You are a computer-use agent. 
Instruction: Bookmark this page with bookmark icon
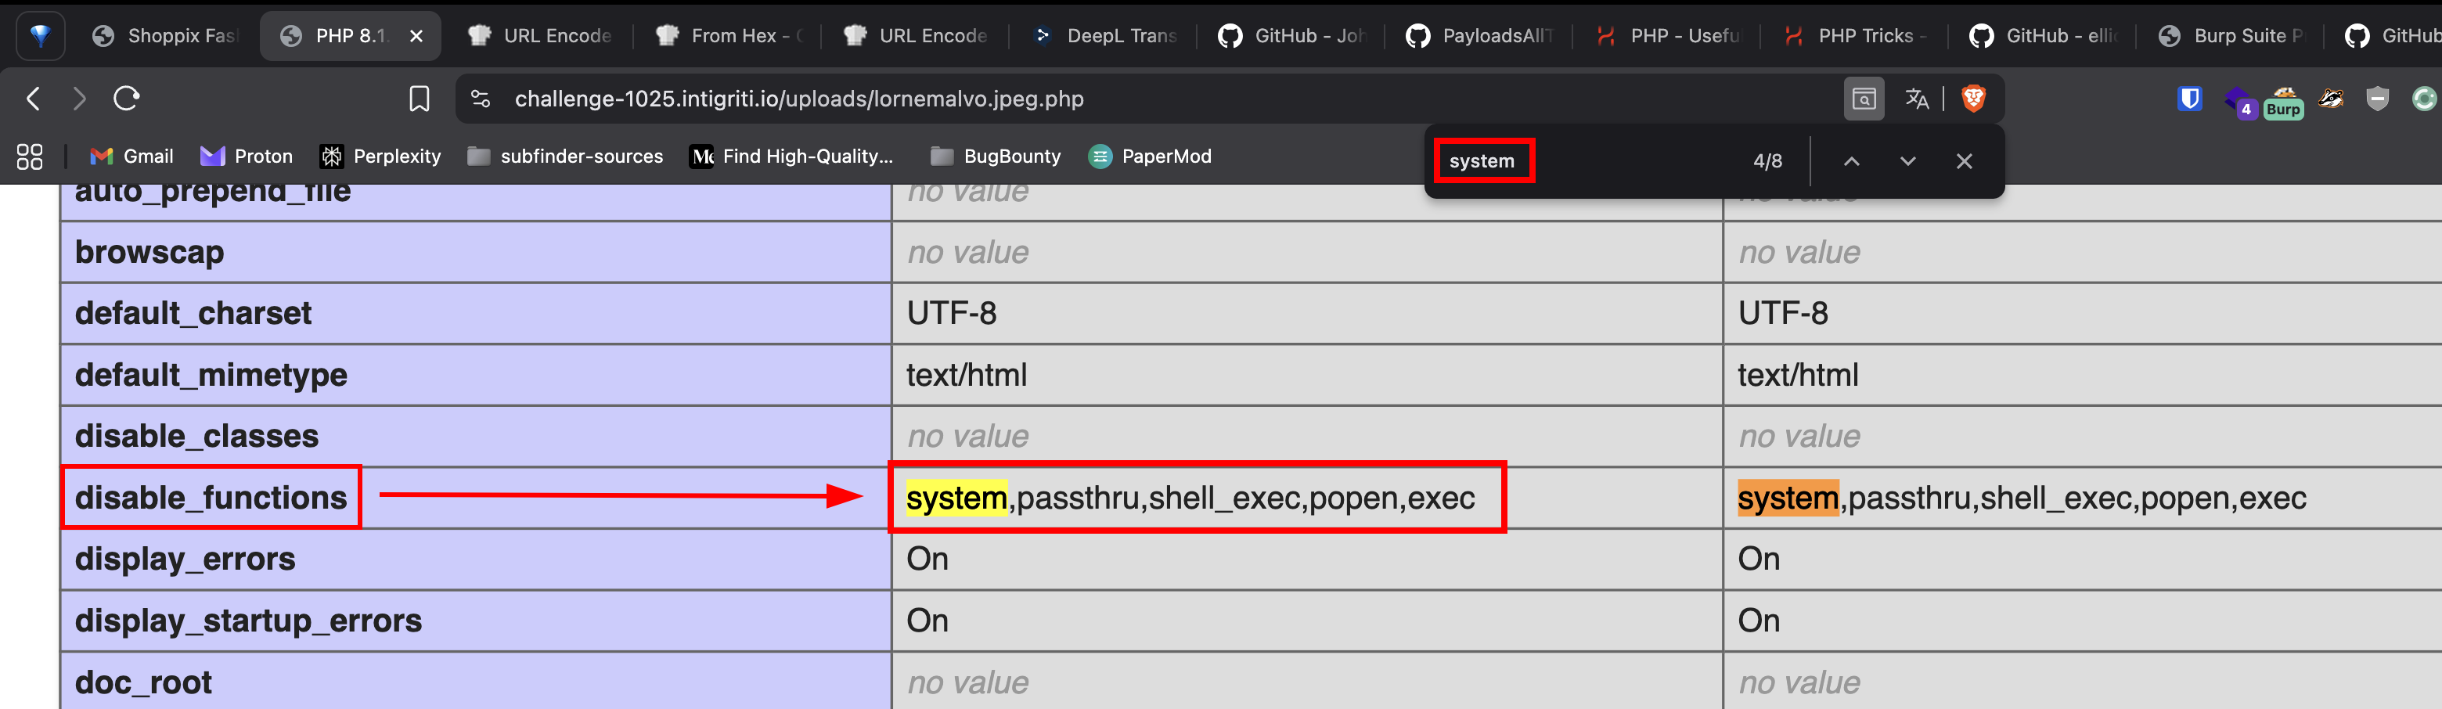coord(419,99)
